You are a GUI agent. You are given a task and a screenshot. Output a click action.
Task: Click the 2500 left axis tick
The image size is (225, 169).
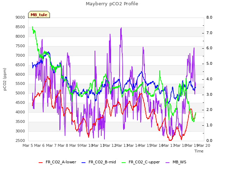(20, 140)
